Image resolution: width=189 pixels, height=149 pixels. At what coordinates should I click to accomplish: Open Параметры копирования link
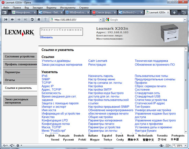click(105, 120)
